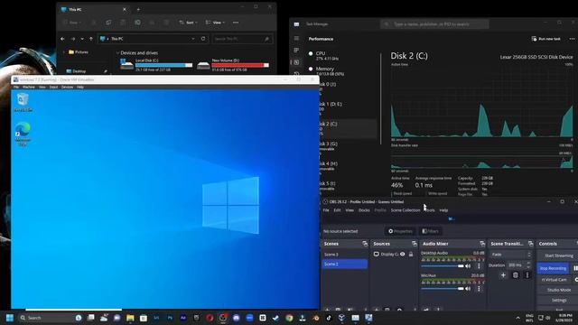Delete scene transition with trash icon
The width and height of the screenshot is (578, 325).
click(x=516, y=275)
